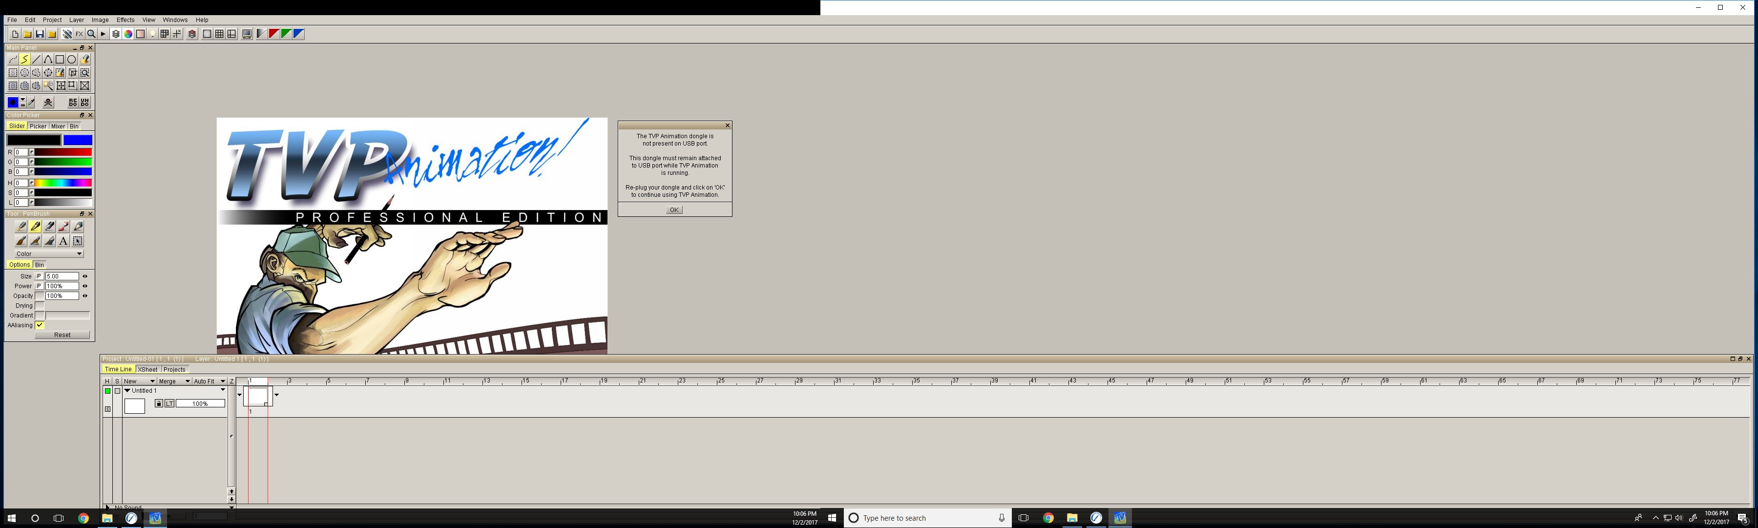Select the rectangle selection S tool
Viewport: 1758px width, 528px height.
click(13, 73)
